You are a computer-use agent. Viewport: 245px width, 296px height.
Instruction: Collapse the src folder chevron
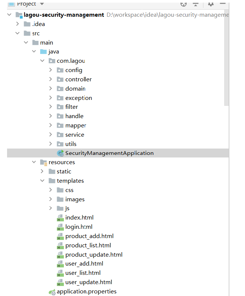click(17, 33)
